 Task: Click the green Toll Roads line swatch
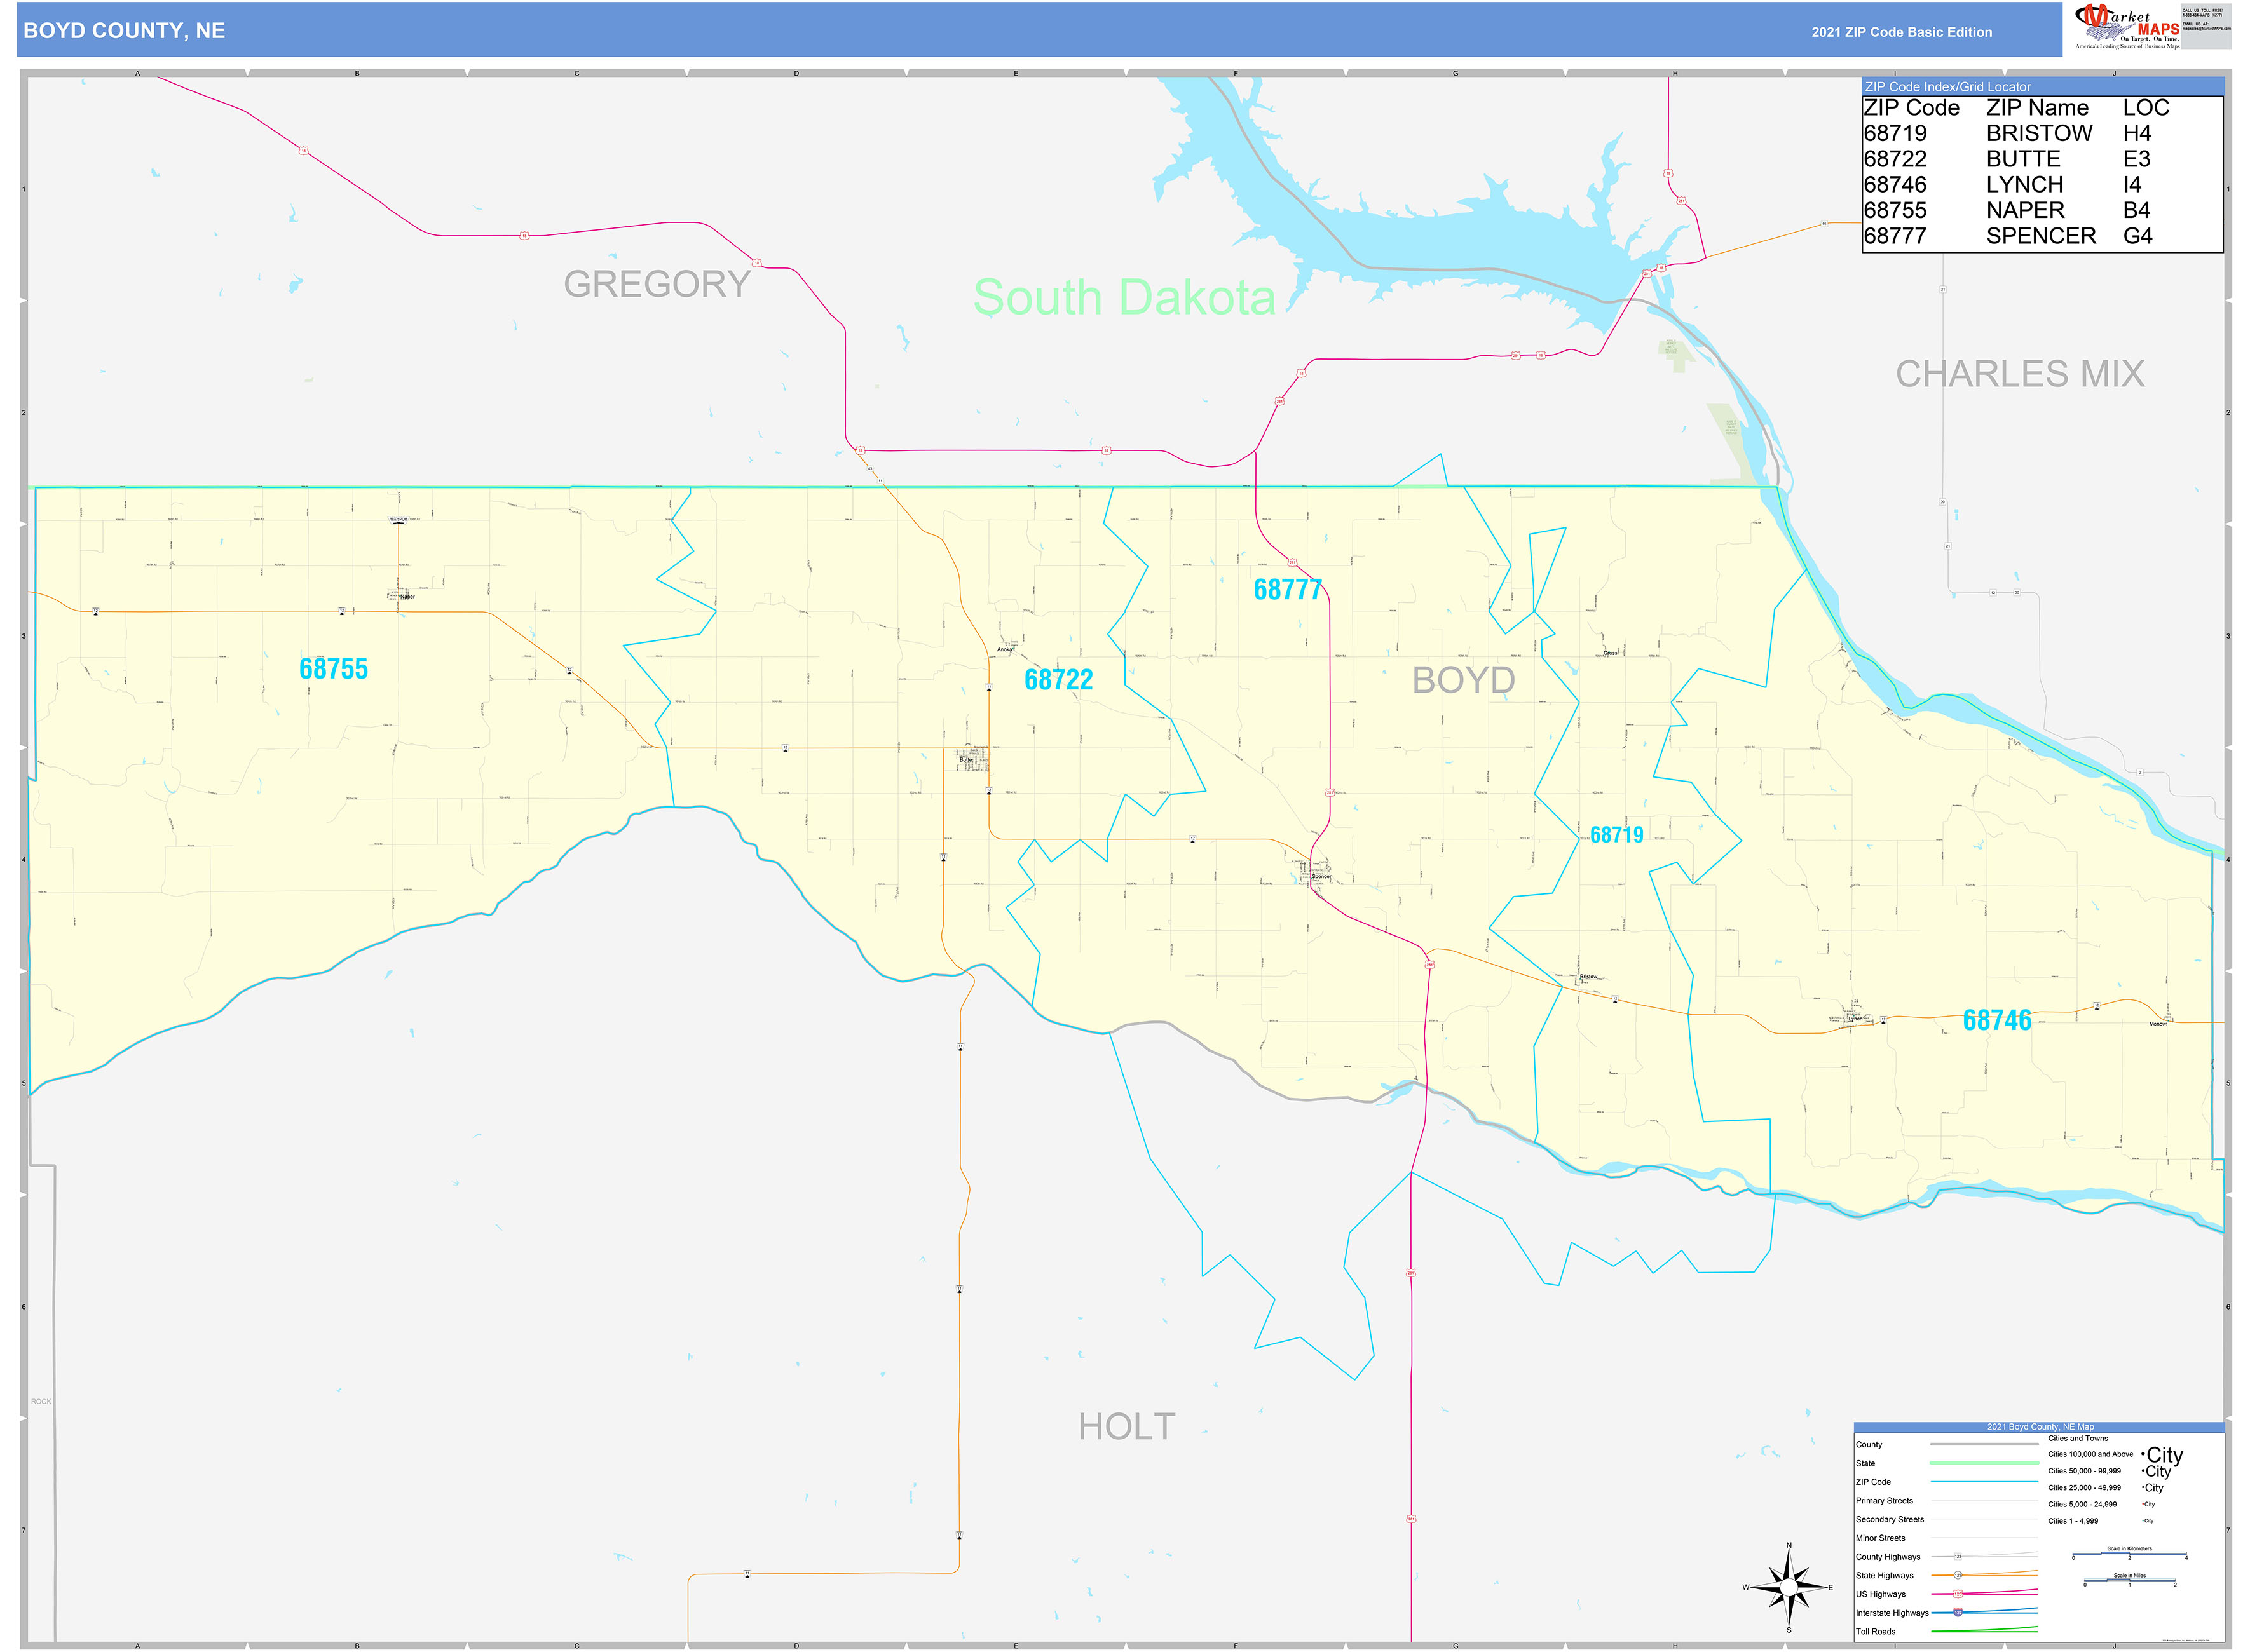pyautogui.click(x=1984, y=1630)
